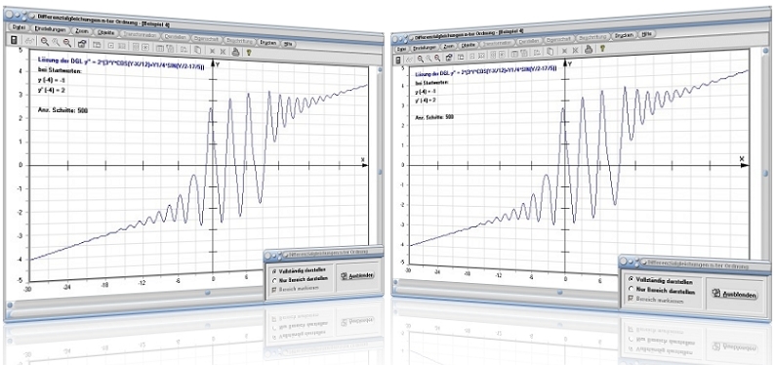
Task: Open the Datei menu in left window
Action: (x=19, y=27)
